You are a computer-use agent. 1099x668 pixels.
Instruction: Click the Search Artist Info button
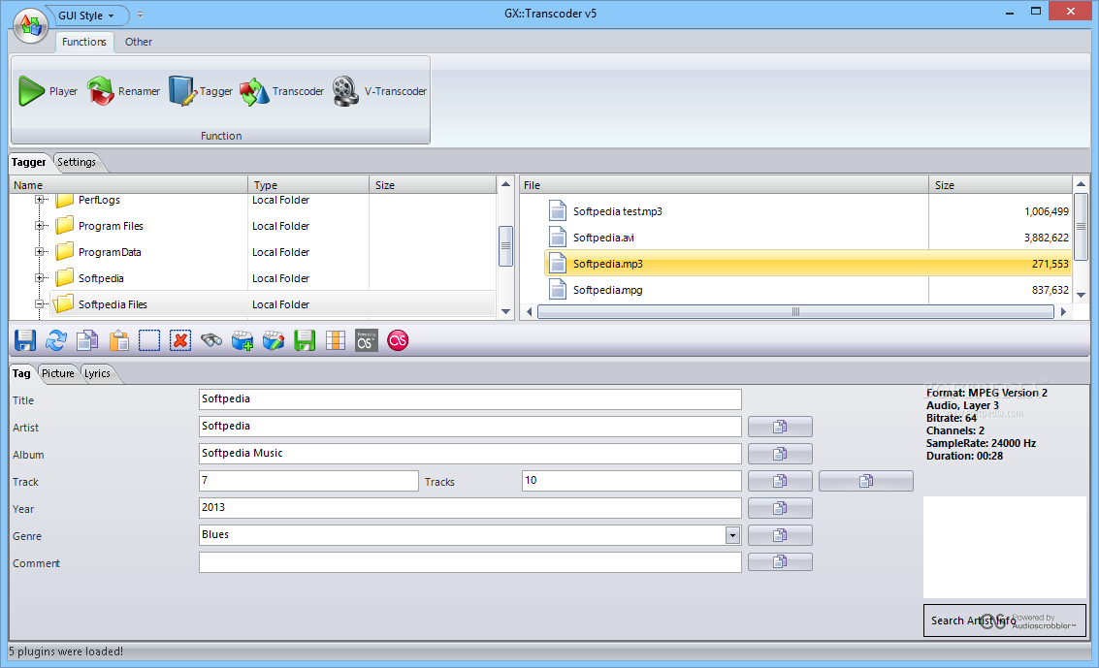(1004, 620)
